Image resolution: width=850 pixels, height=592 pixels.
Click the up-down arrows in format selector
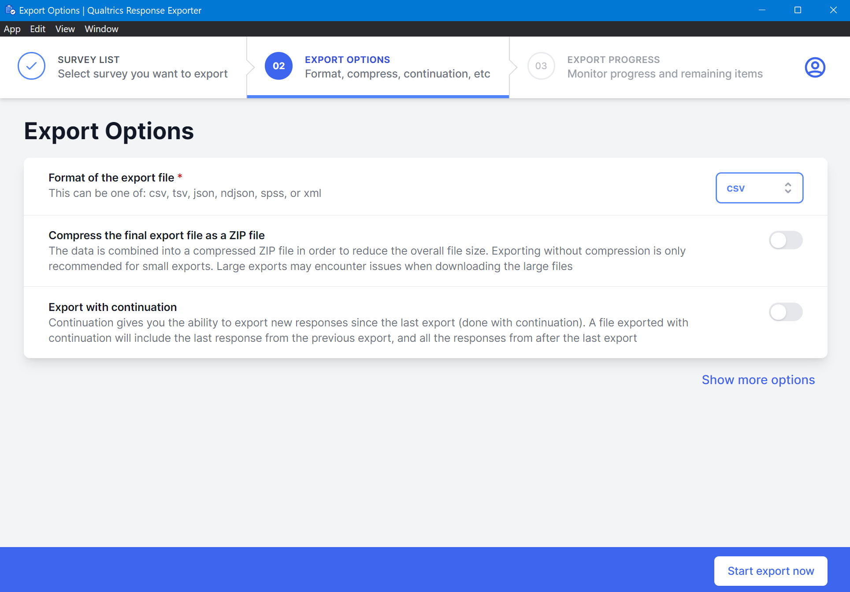coord(788,188)
